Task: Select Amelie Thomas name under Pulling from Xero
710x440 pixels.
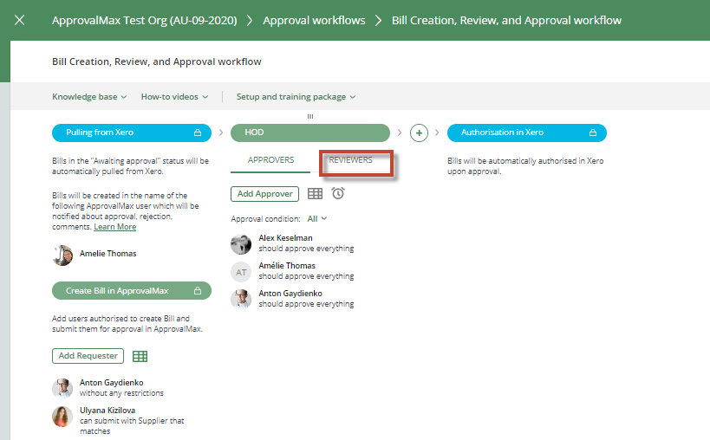Action: [107, 254]
